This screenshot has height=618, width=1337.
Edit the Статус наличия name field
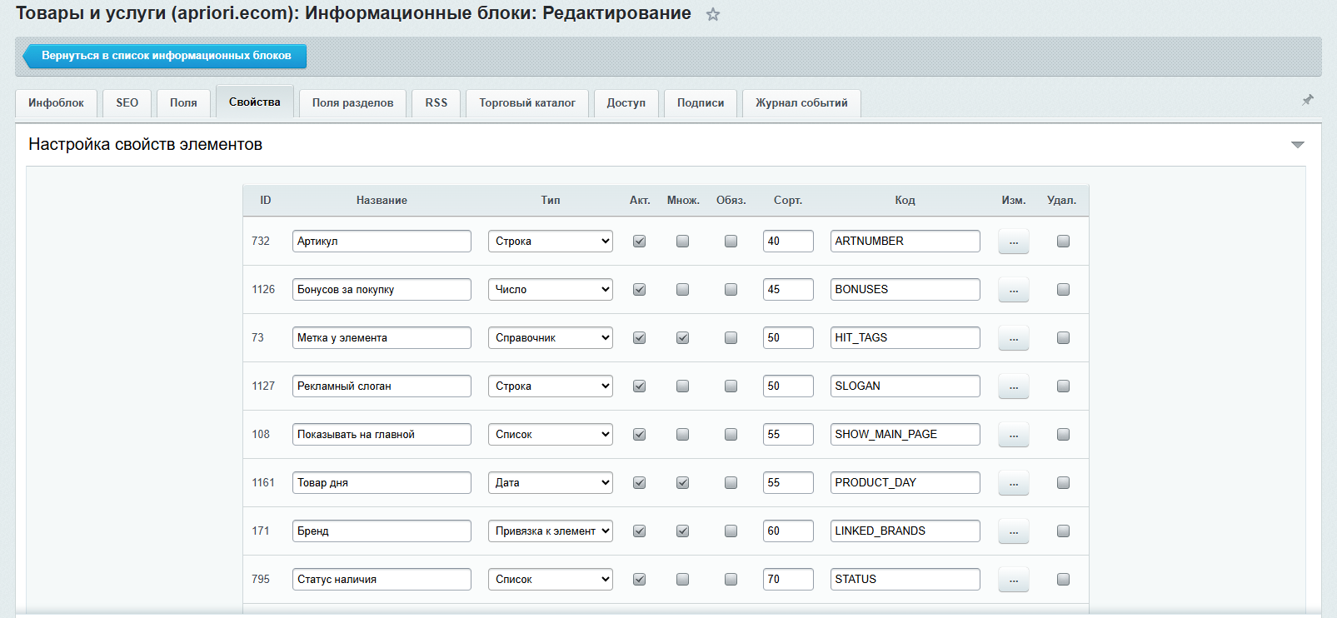382,579
